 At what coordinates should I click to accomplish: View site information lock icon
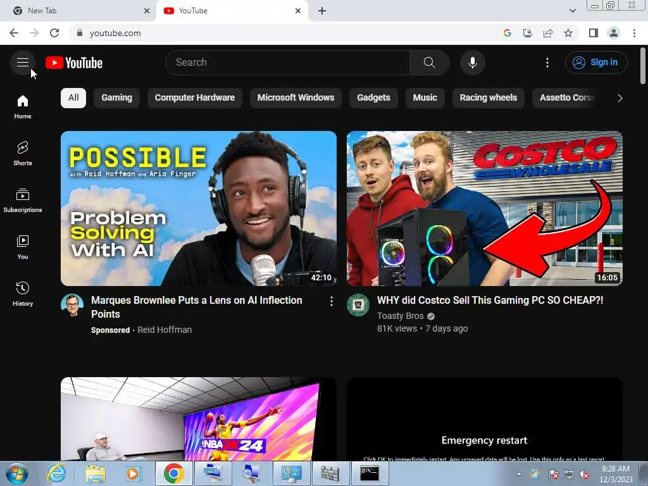(x=79, y=33)
